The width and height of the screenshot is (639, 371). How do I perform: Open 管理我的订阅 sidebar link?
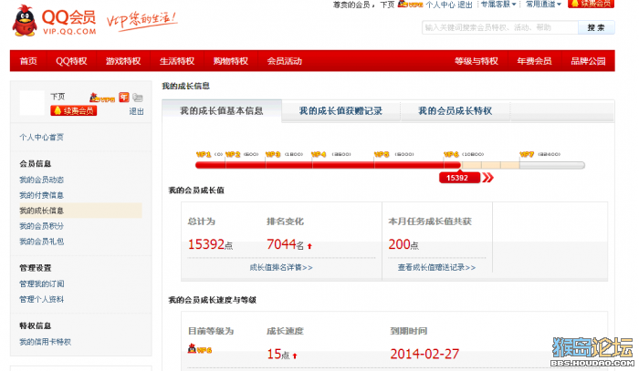click(x=42, y=283)
